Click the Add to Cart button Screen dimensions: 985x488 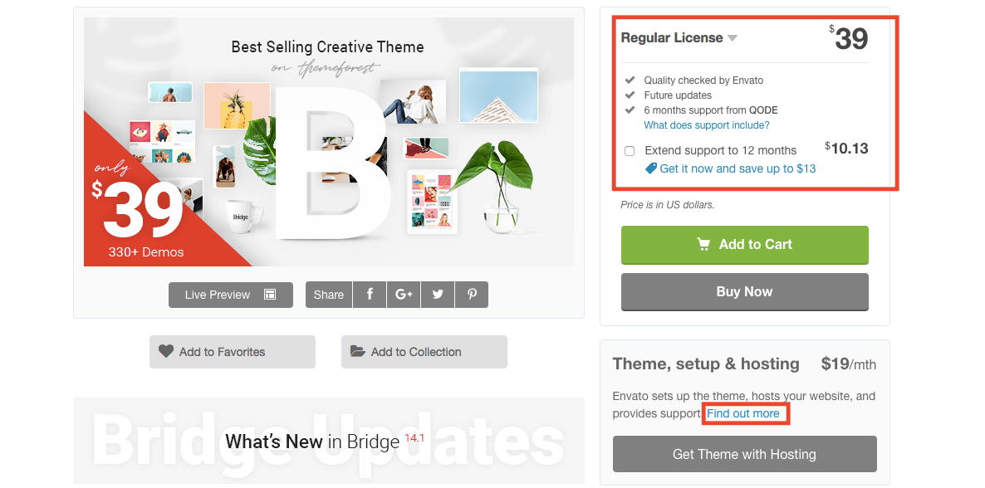[744, 244]
